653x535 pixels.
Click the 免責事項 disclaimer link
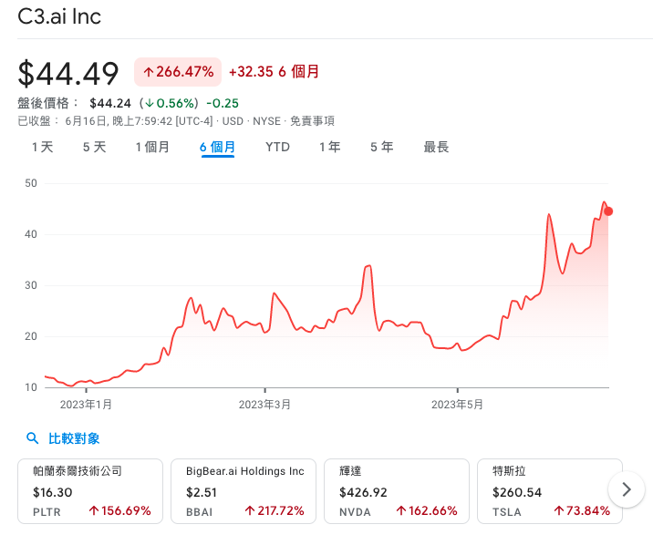[x=312, y=121]
